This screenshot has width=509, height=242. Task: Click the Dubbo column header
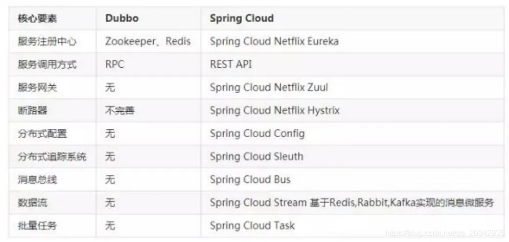[x=122, y=19]
